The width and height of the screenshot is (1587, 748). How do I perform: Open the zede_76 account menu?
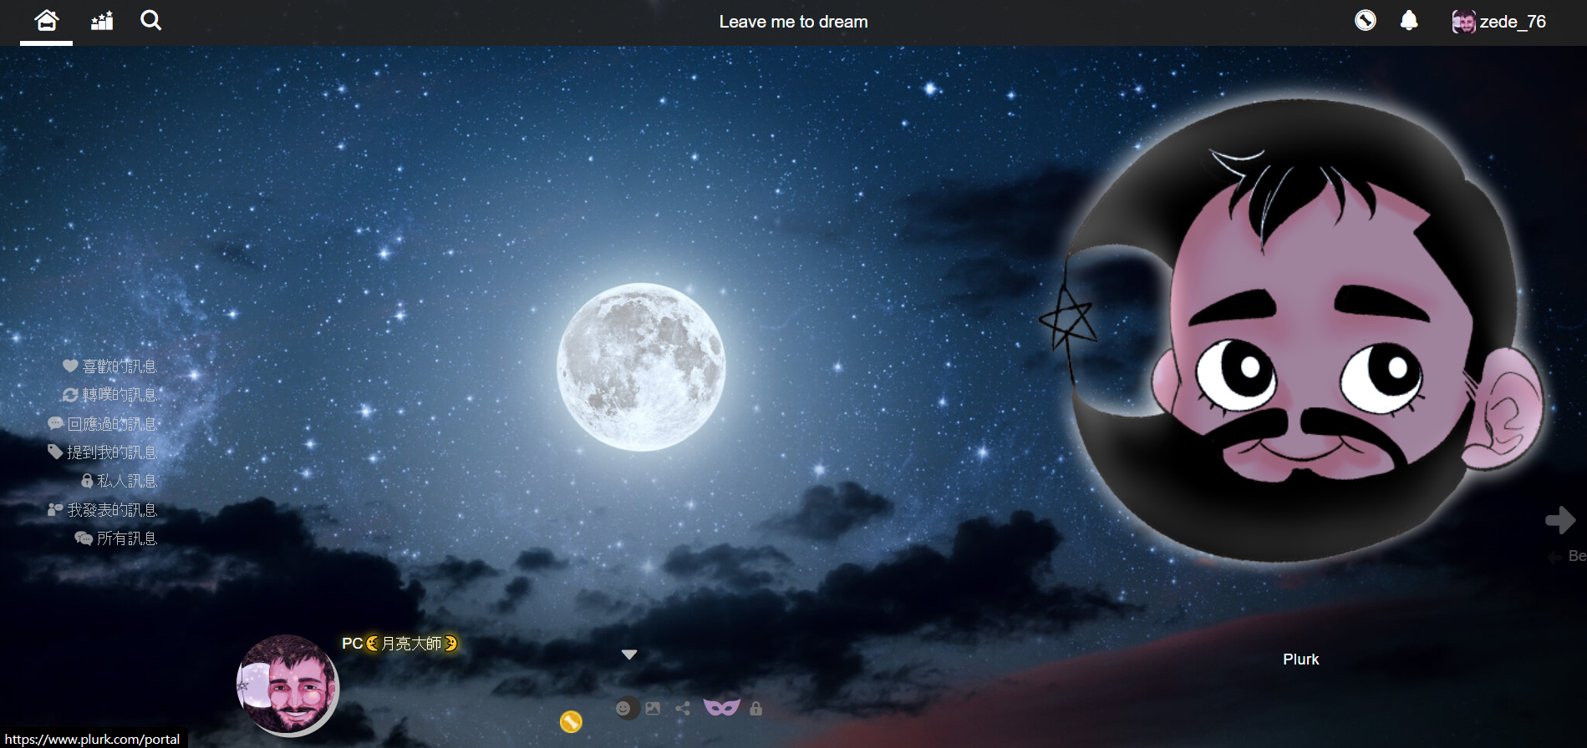click(1499, 22)
